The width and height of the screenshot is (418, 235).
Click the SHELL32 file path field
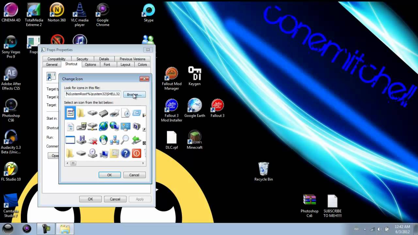(x=92, y=94)
